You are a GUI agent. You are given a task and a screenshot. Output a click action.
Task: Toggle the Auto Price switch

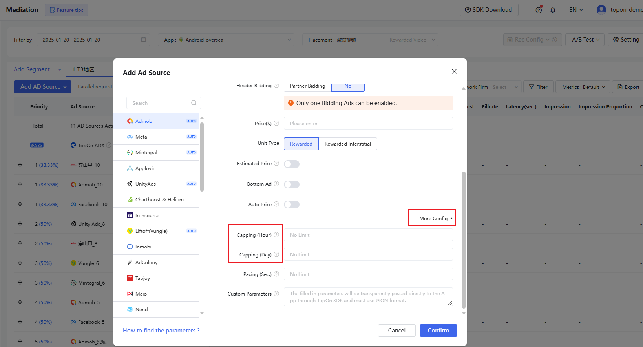(292, 205)
